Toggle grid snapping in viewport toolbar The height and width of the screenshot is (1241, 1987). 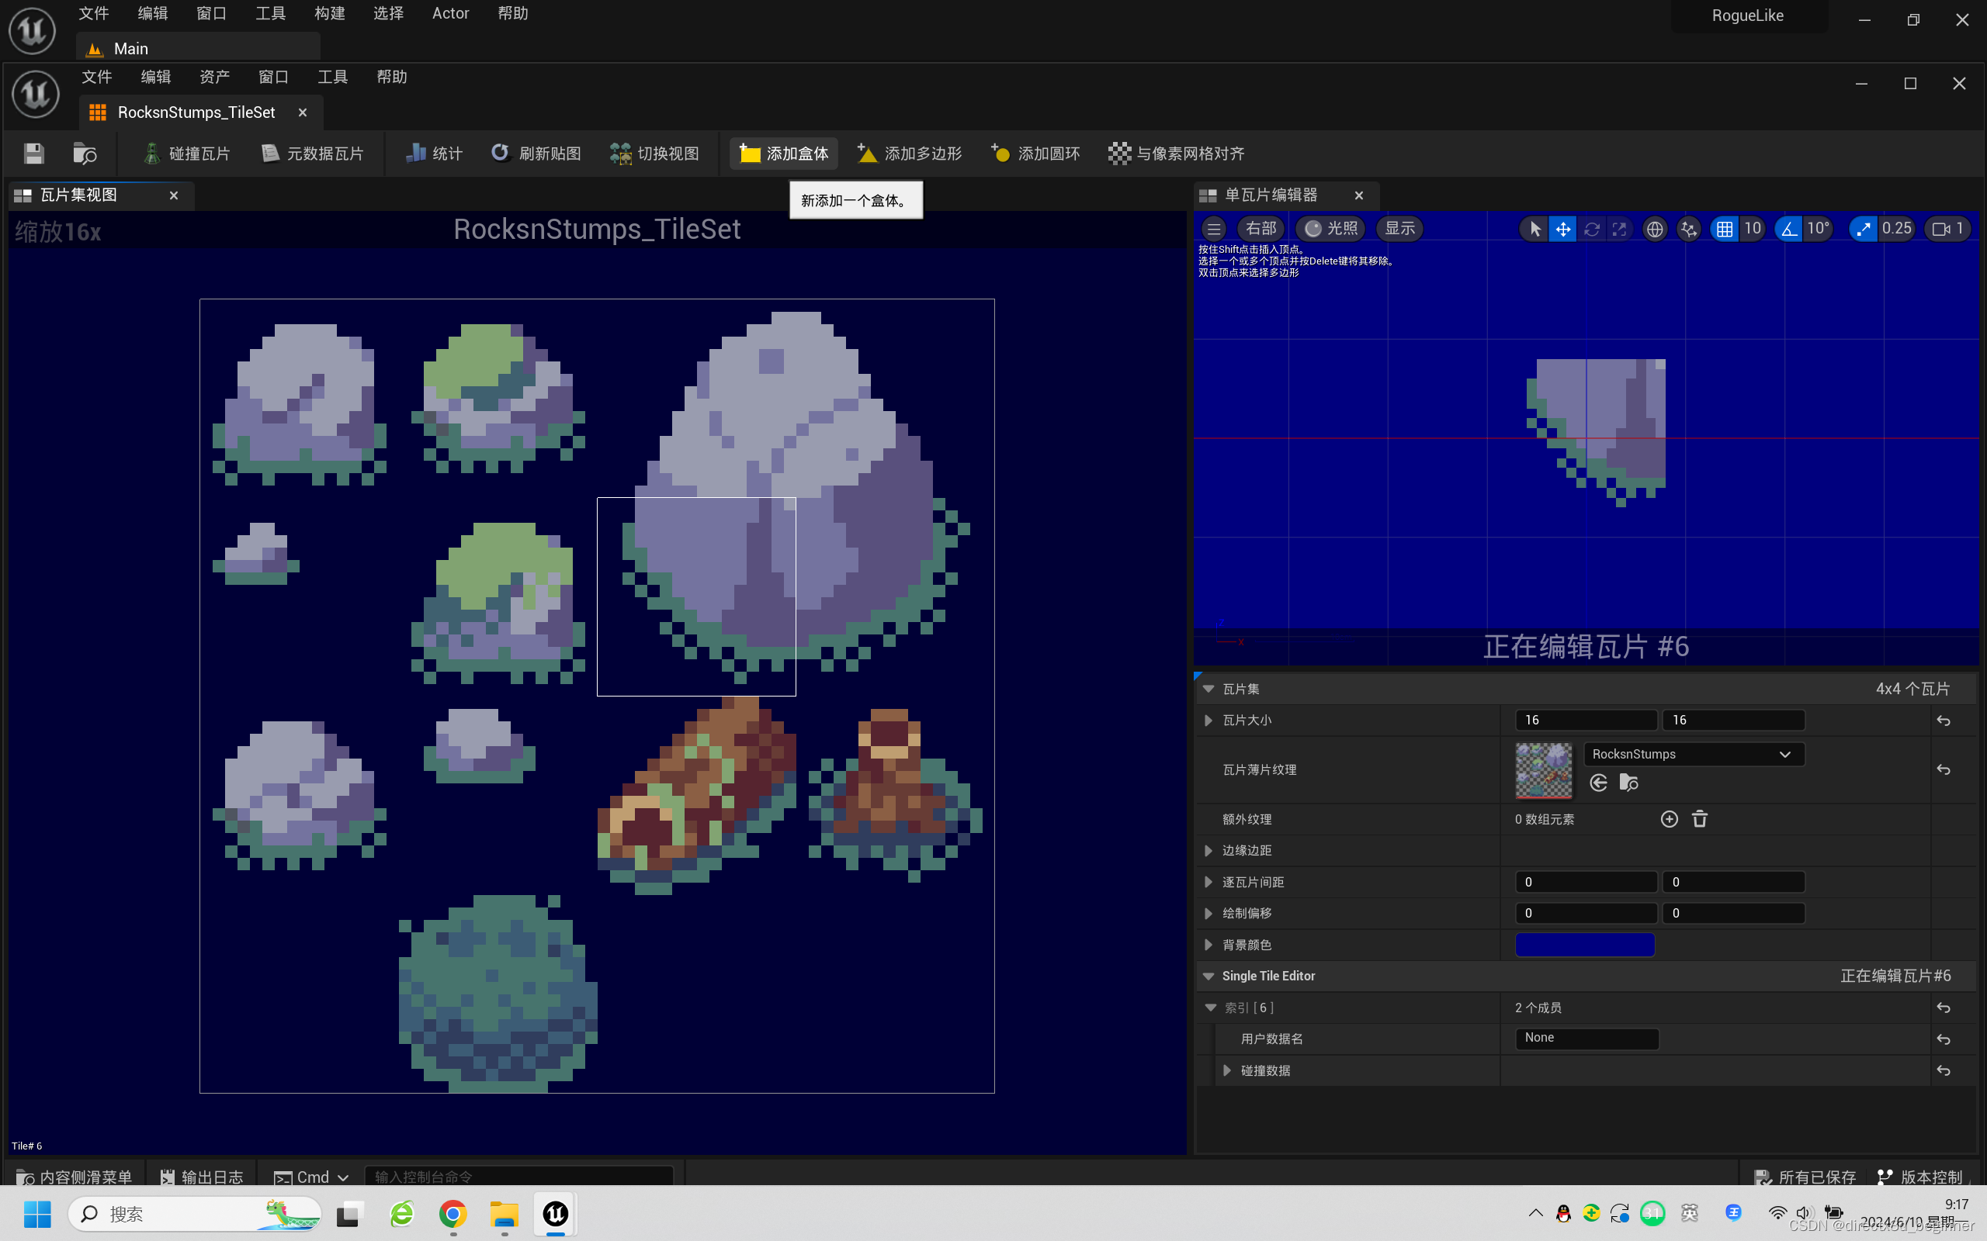click(1724, 229)
